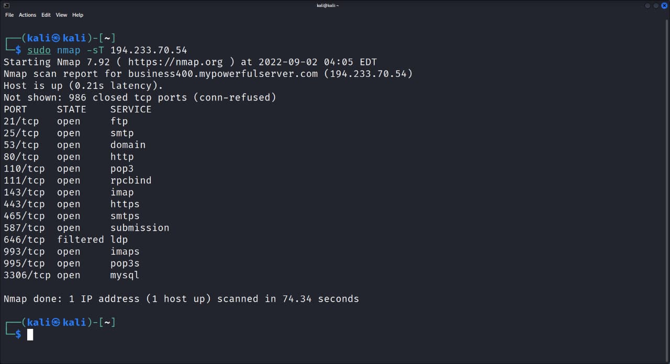
Task: Click the 3306/tcp port entry
Action: point(27,275)
